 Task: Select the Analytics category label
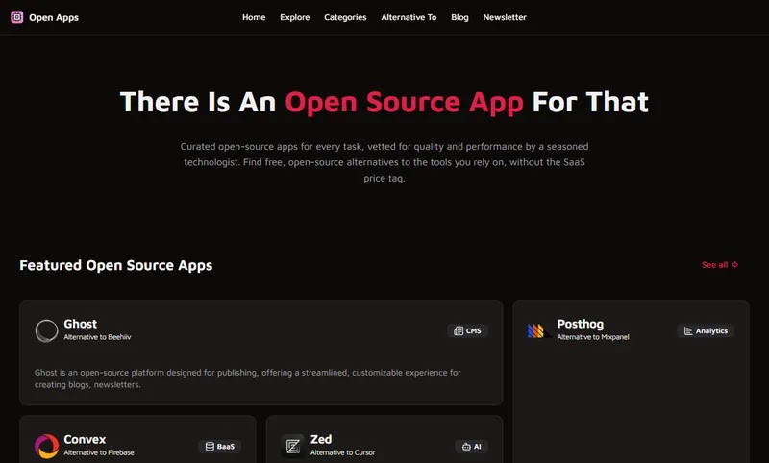tap(711, 331)
